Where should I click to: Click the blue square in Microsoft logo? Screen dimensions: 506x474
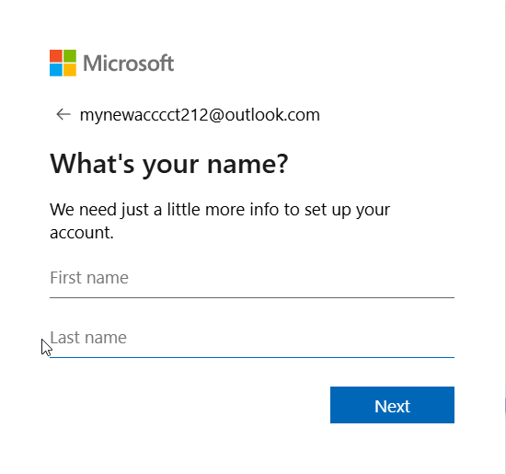pyautogui.click(x=56, y=70)
